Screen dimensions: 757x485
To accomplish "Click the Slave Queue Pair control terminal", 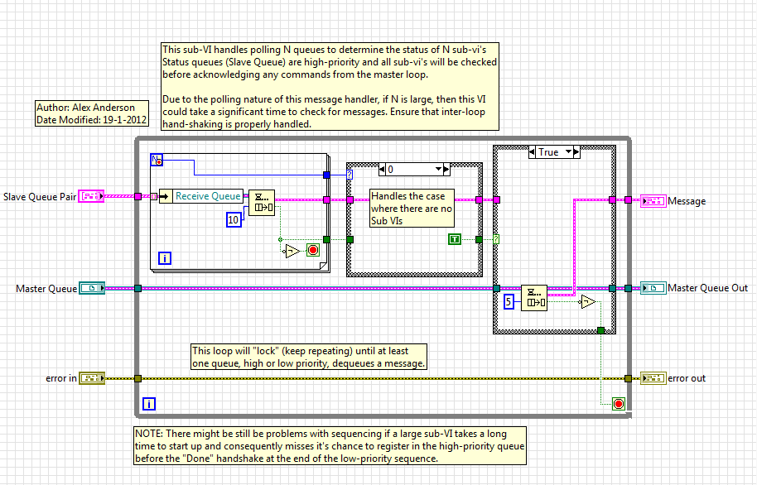I will [x=93, y=196].
